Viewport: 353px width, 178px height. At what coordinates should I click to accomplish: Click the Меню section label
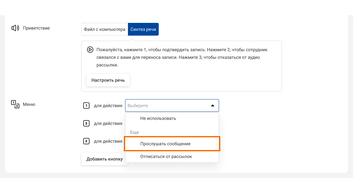click(x=29, y=104)
